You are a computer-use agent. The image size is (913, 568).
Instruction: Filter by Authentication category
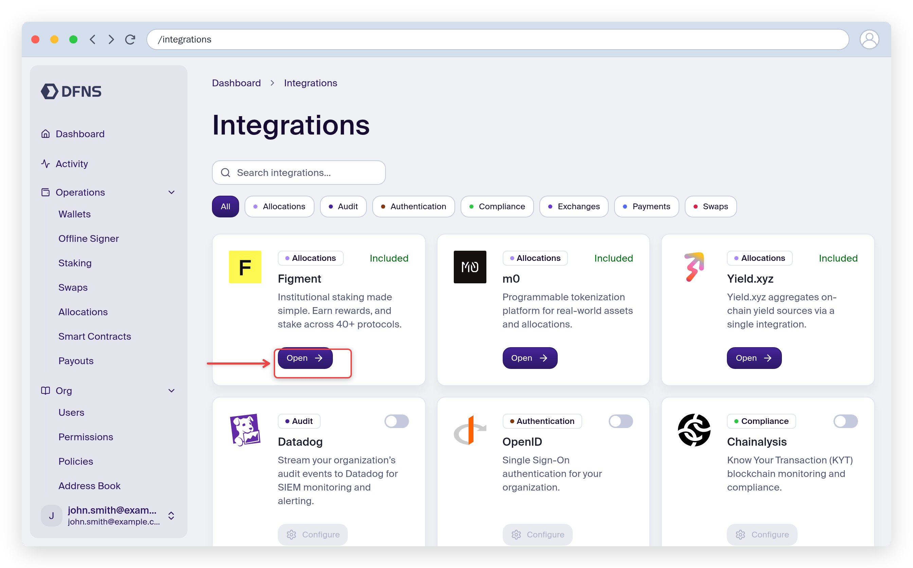coord(413,206)
